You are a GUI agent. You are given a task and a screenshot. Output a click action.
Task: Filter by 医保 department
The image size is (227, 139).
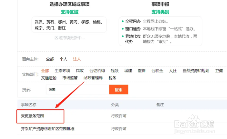tap(142, 71)
